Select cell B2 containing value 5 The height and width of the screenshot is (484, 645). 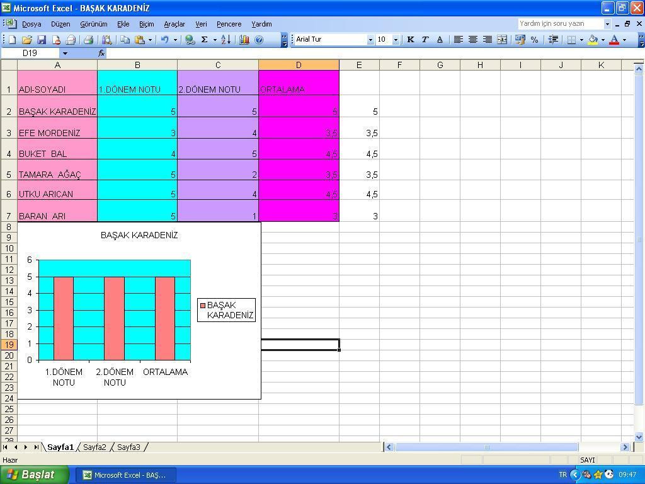click(x=137, y=112)
